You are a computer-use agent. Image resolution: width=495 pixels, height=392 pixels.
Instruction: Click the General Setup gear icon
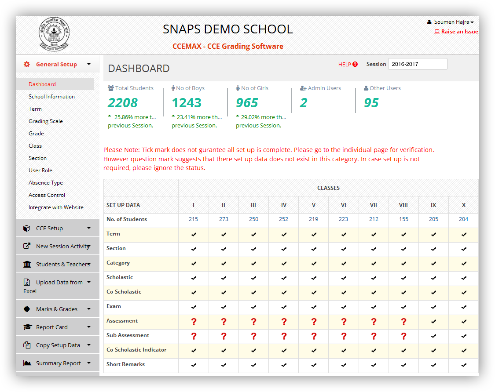[x=26, y=64]
